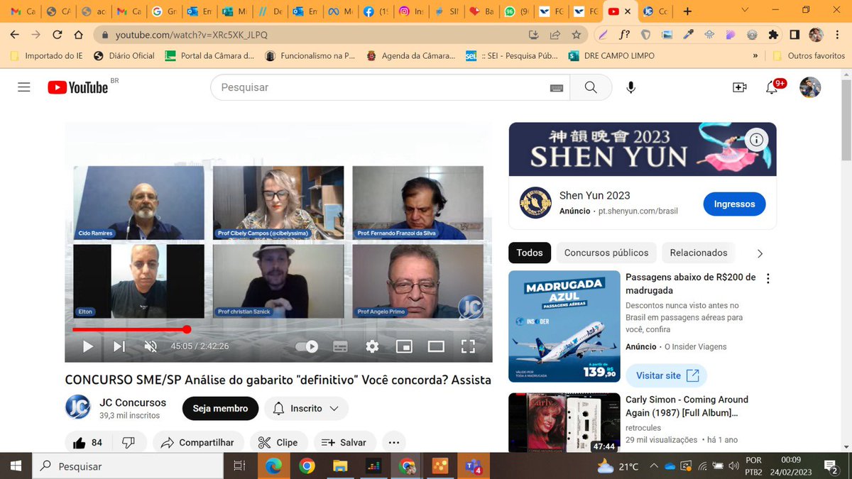Go back in browser navigation
The width and height of the screenshot is (852, 479).
14,34
